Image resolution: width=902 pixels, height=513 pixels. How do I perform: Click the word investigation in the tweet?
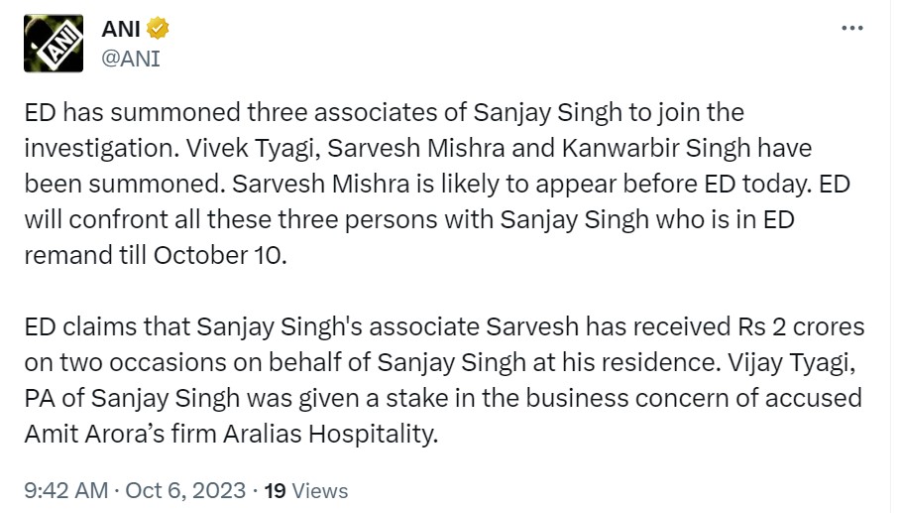point(82,148)
